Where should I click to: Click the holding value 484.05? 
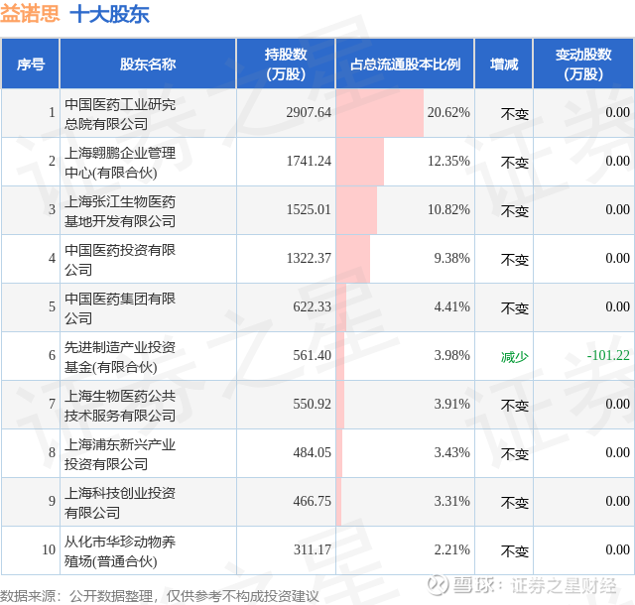[313, 452]
